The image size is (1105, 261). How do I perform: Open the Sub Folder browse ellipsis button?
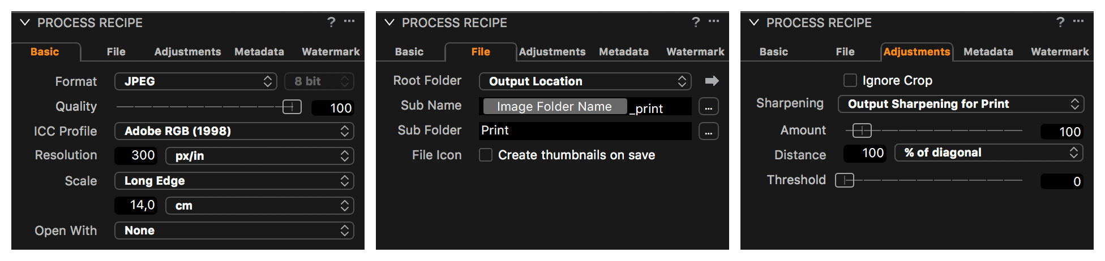click(x=708, y=131)
